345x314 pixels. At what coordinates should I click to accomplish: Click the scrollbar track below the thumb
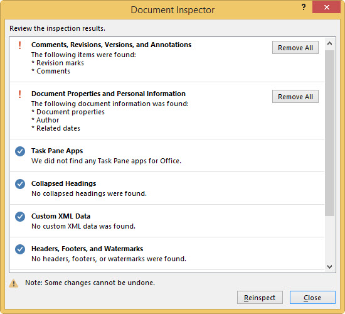[329, 239]
